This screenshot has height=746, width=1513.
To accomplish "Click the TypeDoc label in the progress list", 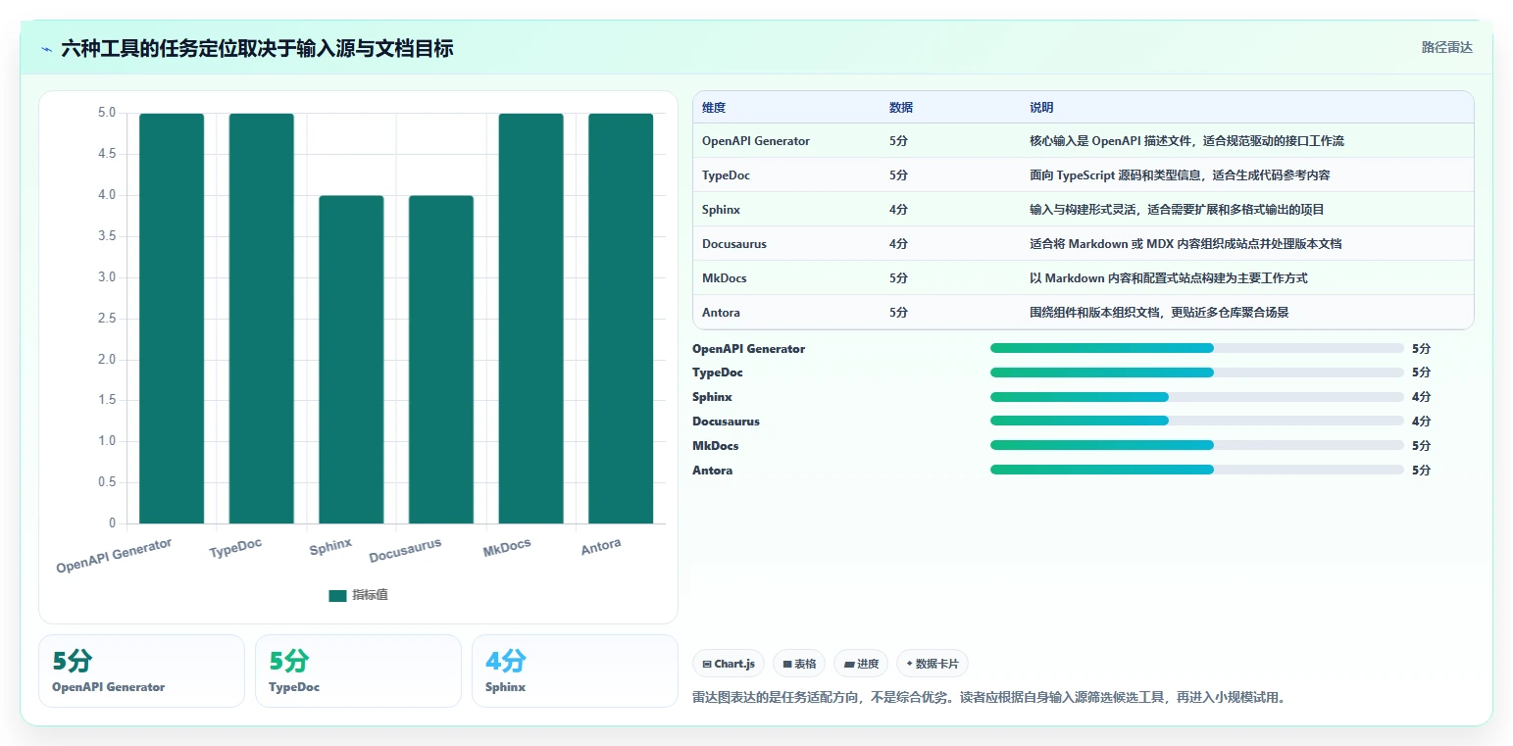I will (x=718, y=373).
